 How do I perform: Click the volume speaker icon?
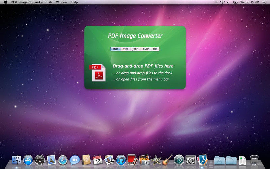[x=227, y=2]
